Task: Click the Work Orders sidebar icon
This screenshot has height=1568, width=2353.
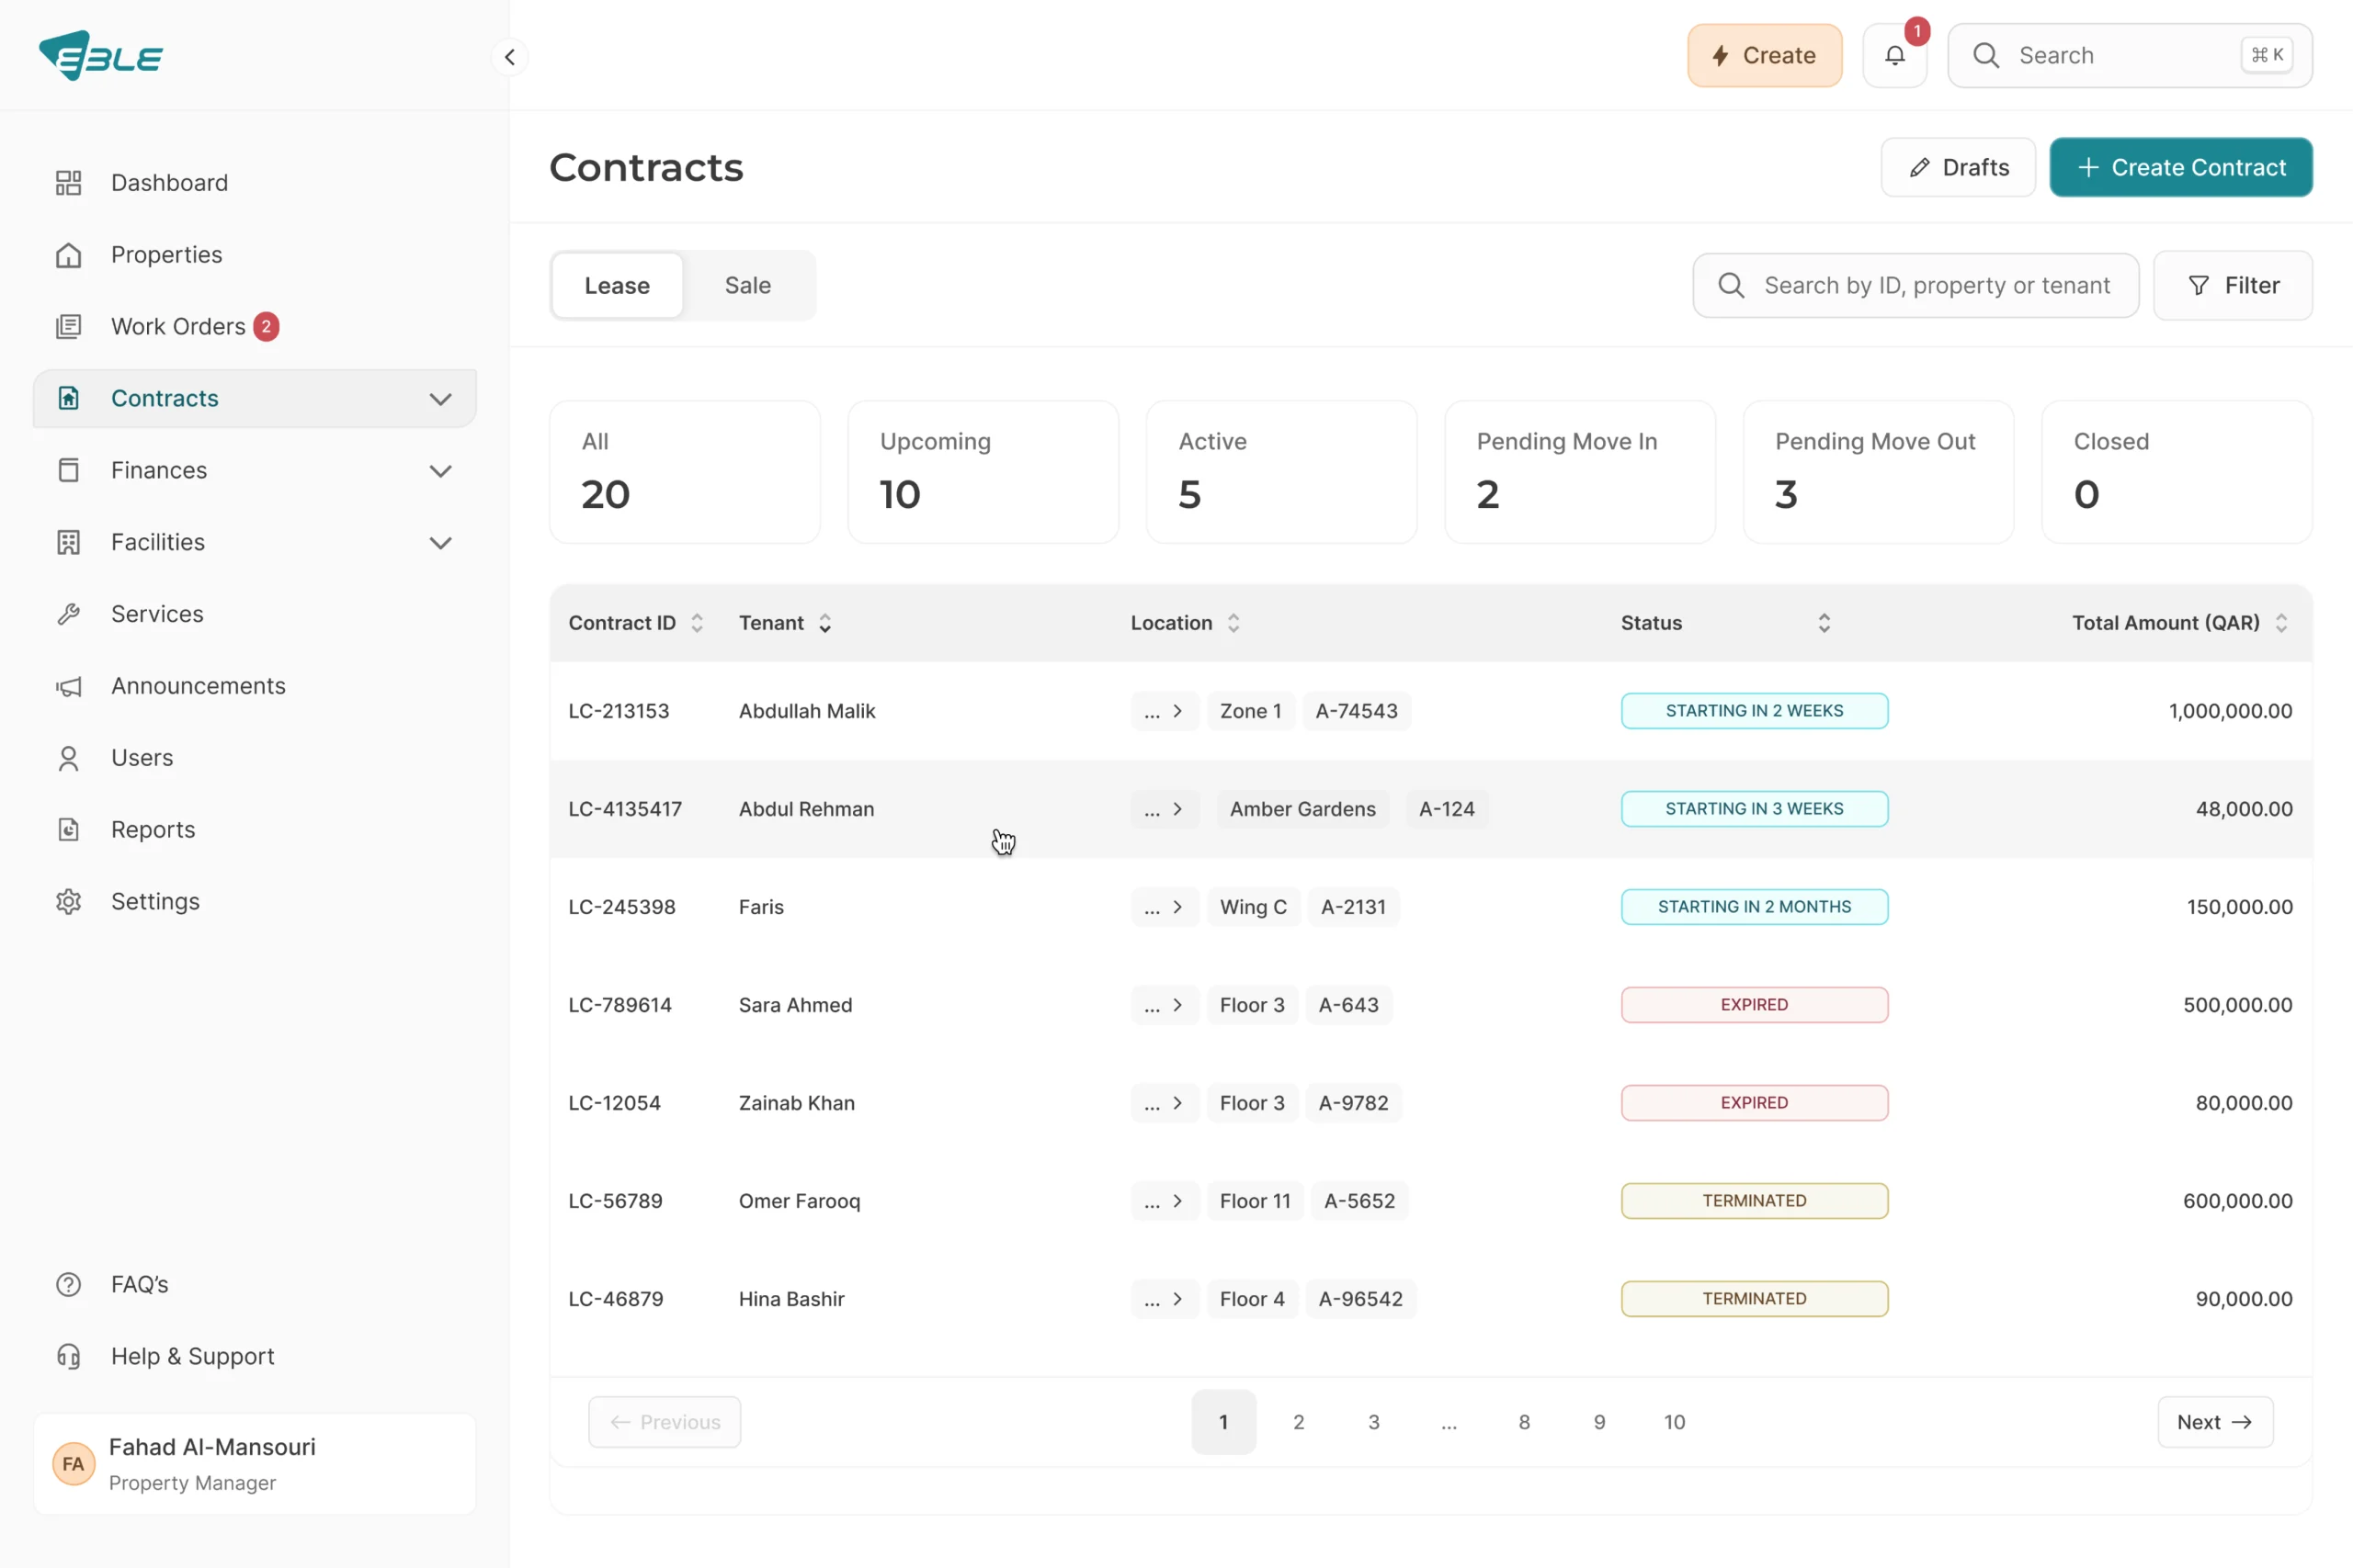Action: (x=68, y=327)
